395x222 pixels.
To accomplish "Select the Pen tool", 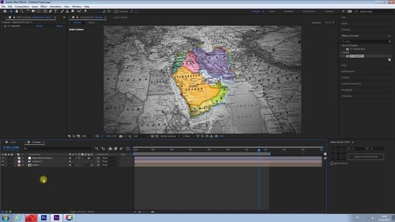I will point(51,11).
